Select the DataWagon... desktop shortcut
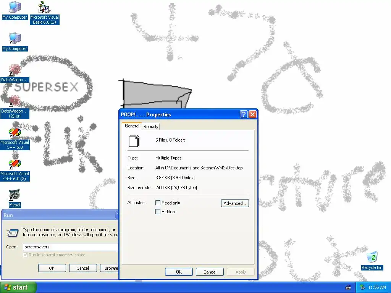The height and width of the screenshot is (293, 391). (15, 73)
